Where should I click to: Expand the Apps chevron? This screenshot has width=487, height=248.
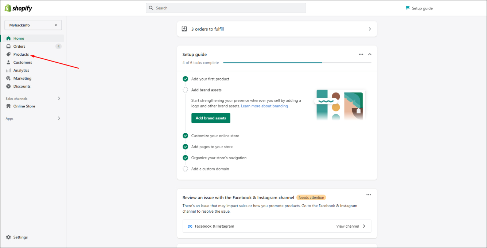pos(59,118)
